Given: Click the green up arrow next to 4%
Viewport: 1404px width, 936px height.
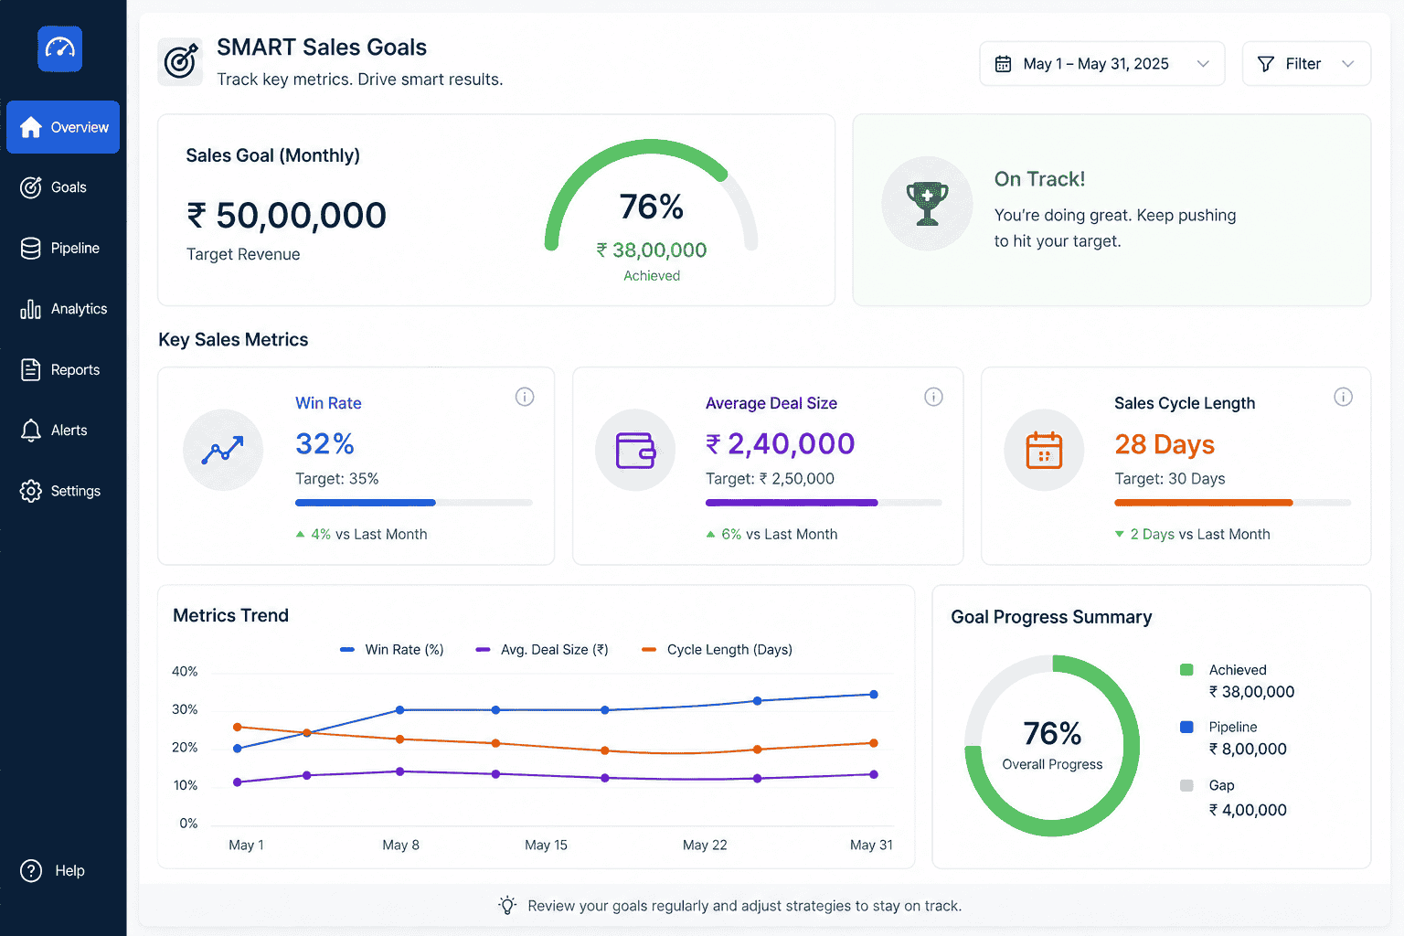Looking at the screenshot, I should pyautogui.click(x=300, y=534).
